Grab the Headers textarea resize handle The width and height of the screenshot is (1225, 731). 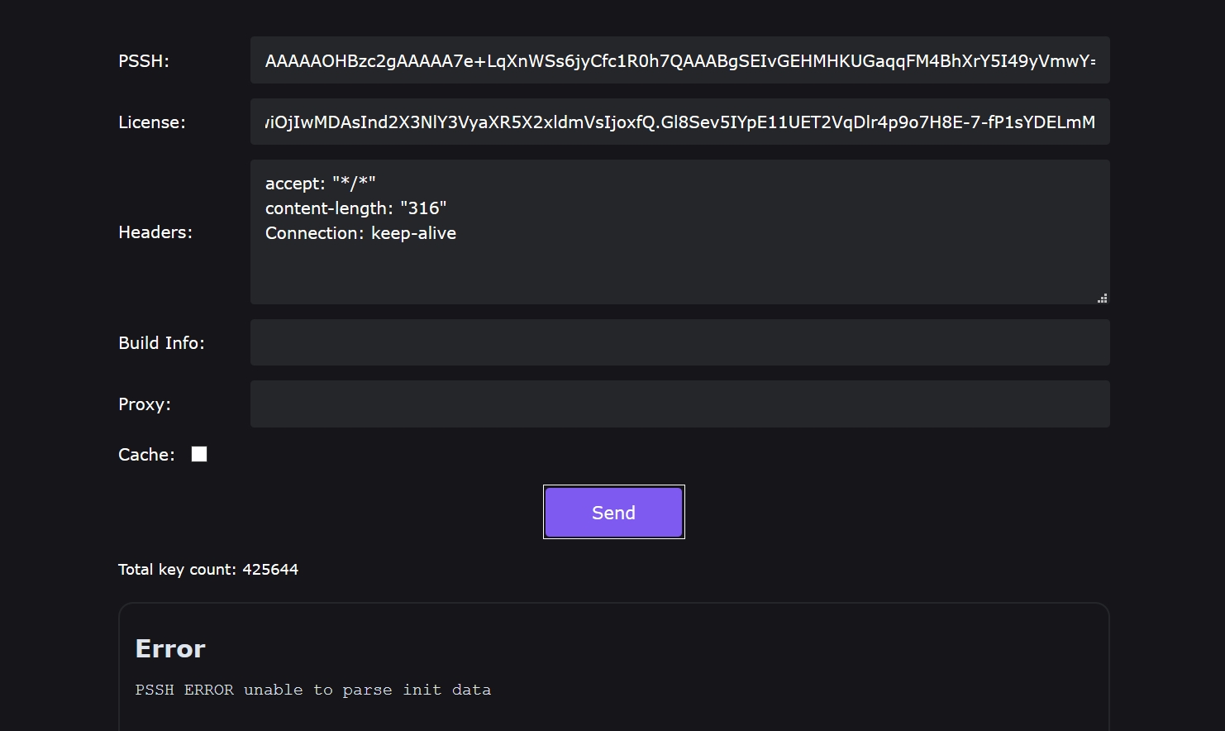pyautogui.click(x=1102, y=299)
